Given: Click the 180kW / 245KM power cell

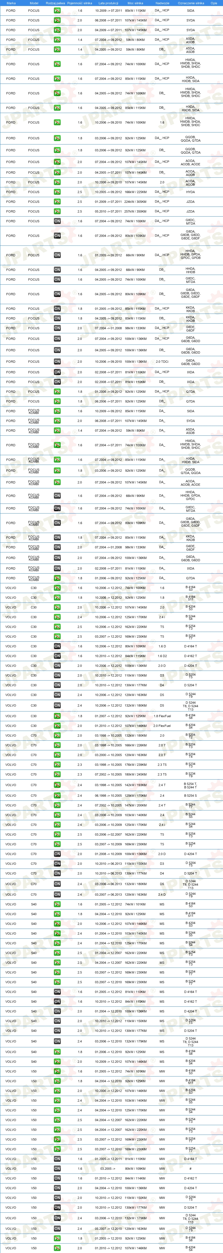Looking at the screenshot, I should coord(135,774).
